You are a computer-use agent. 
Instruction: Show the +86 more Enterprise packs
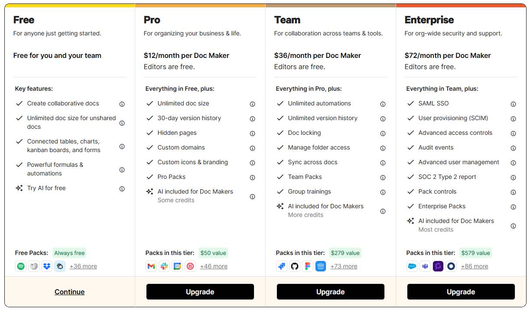click(474, 266)
